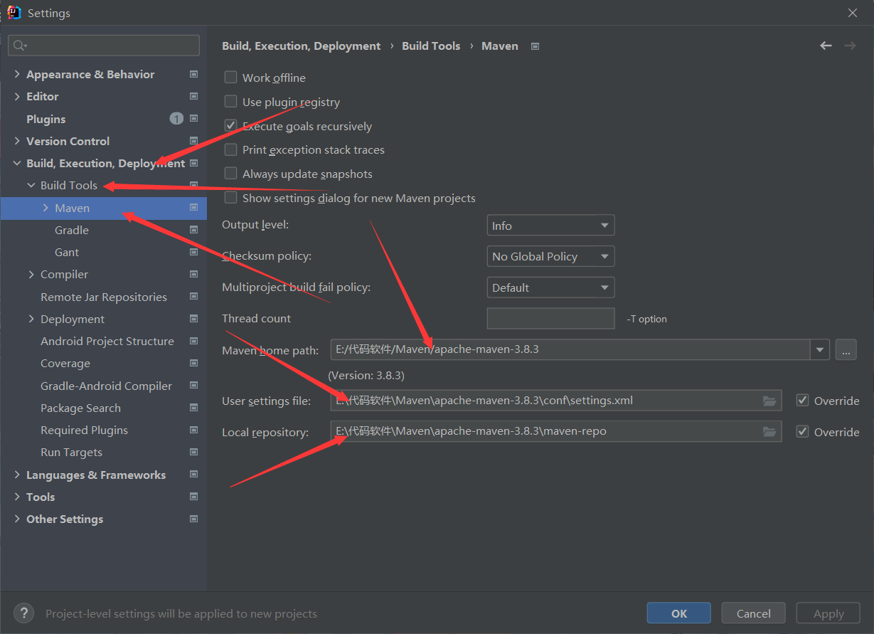Open Remote Jar Repositories settings
Image resolution: width=874 pixels, height=634 pixels.
[104, 297]
